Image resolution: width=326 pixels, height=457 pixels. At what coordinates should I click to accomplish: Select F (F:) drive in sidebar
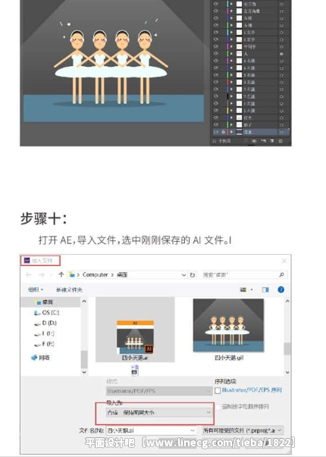(44, 344)
